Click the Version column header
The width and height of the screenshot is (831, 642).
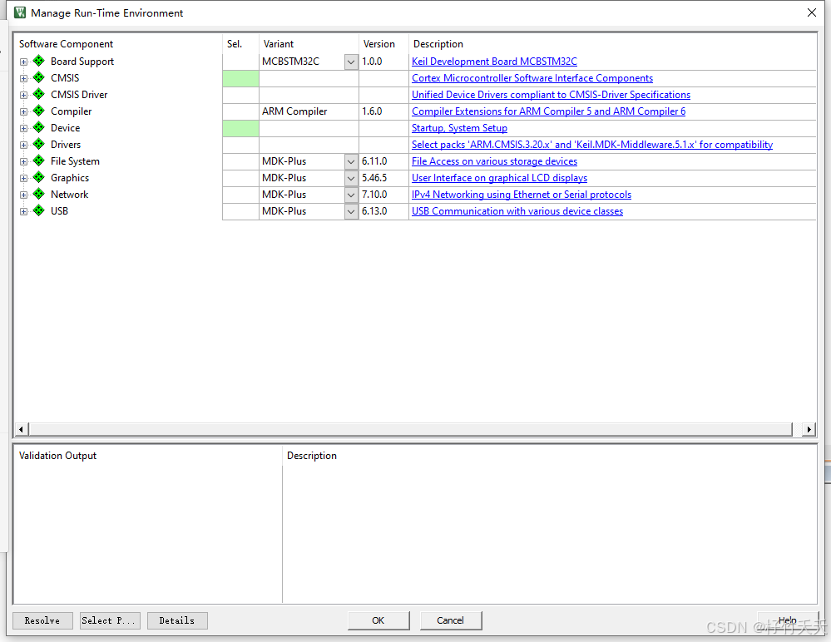click(x=379, y=44)
